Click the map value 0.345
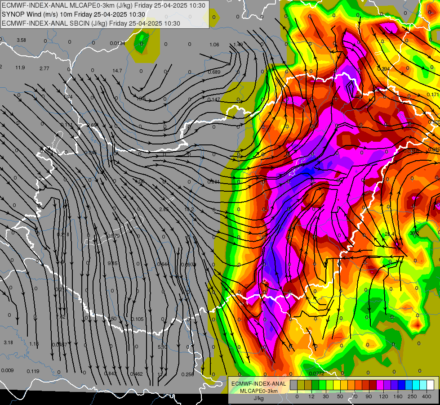 pyautogui.click(x=91, y=153)
